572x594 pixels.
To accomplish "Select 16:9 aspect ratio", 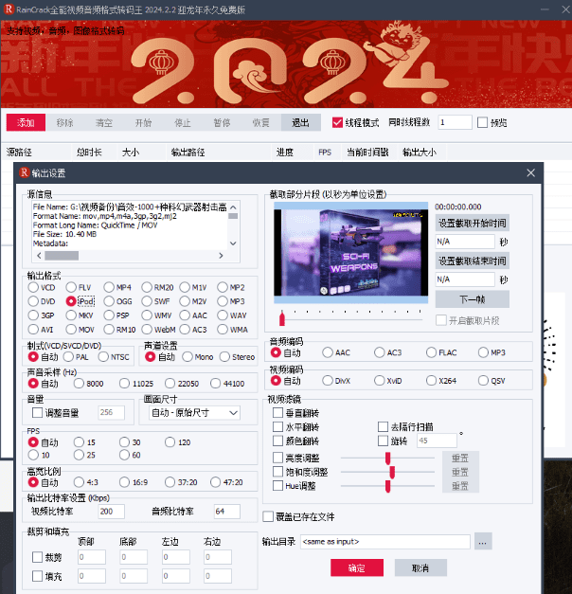I will coord(124,482).
